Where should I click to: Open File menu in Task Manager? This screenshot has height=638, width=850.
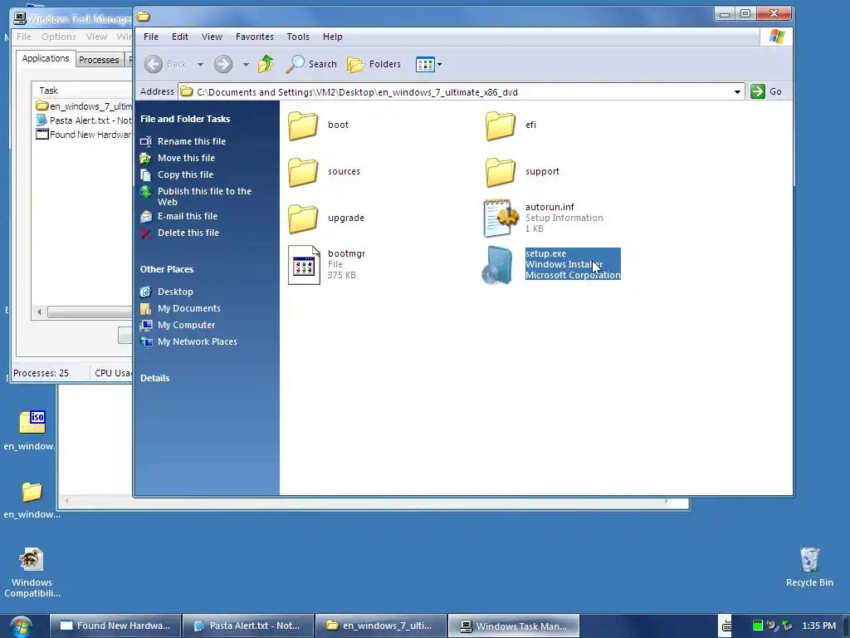pos(24,37)
